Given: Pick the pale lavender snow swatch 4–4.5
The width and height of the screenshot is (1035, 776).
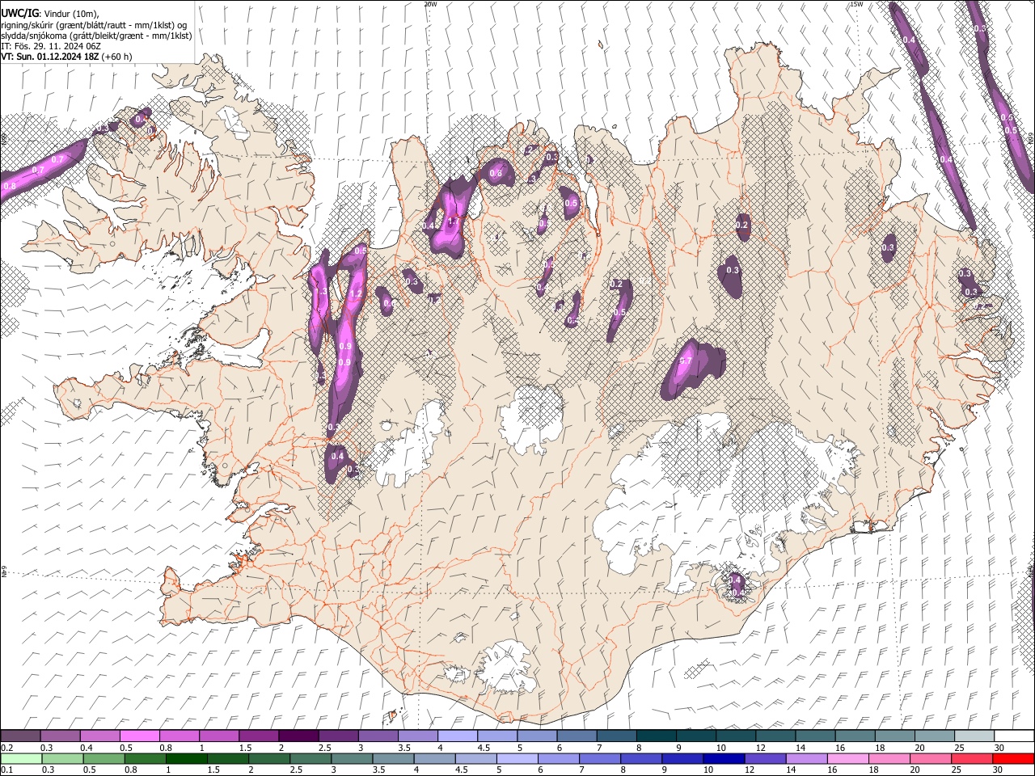Looking at the screenshot, I should coord(458,736).
